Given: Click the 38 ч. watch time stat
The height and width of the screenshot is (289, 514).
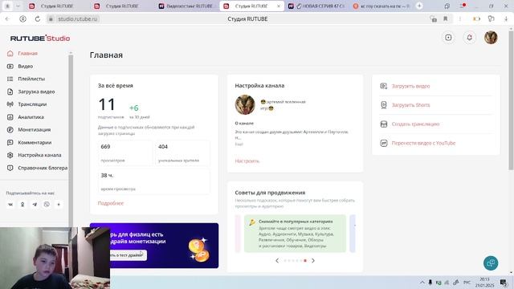Looking at the screenshot, I should (x=154, y=181).
